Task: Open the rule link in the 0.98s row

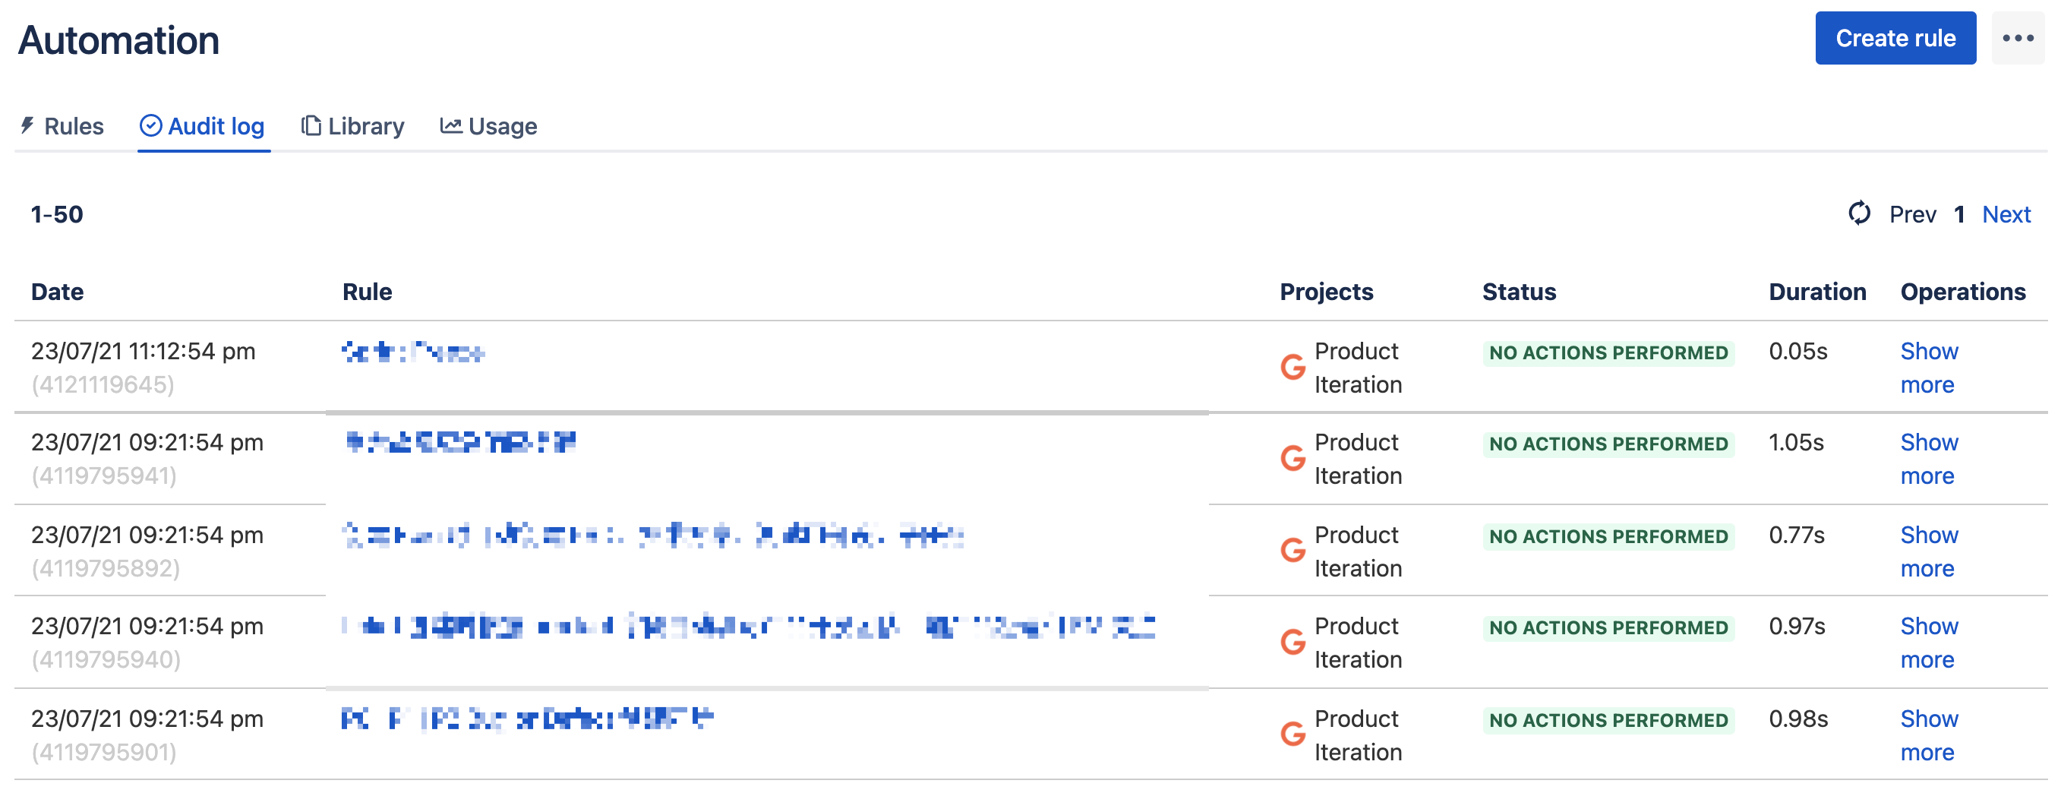Action: 527,719
